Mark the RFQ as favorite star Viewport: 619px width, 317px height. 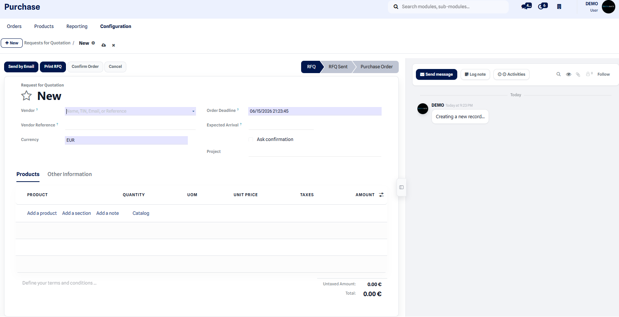coord(26,96)
